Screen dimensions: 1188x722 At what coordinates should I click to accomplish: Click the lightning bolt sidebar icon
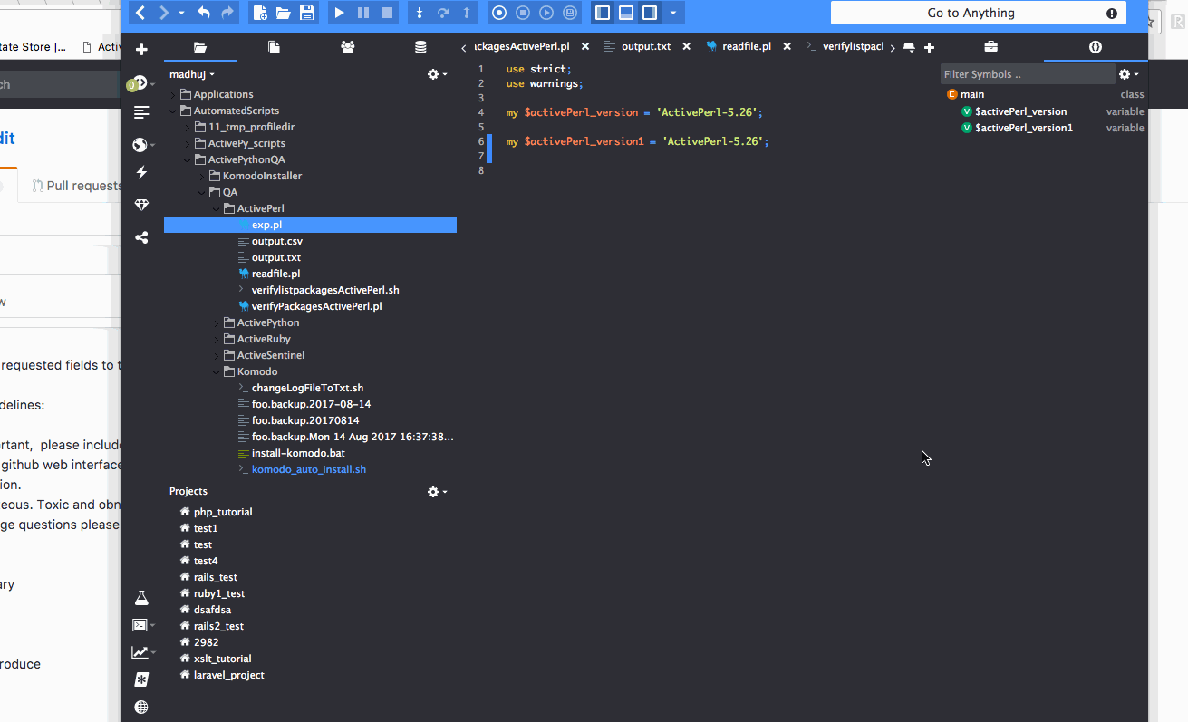coord(141,172)
